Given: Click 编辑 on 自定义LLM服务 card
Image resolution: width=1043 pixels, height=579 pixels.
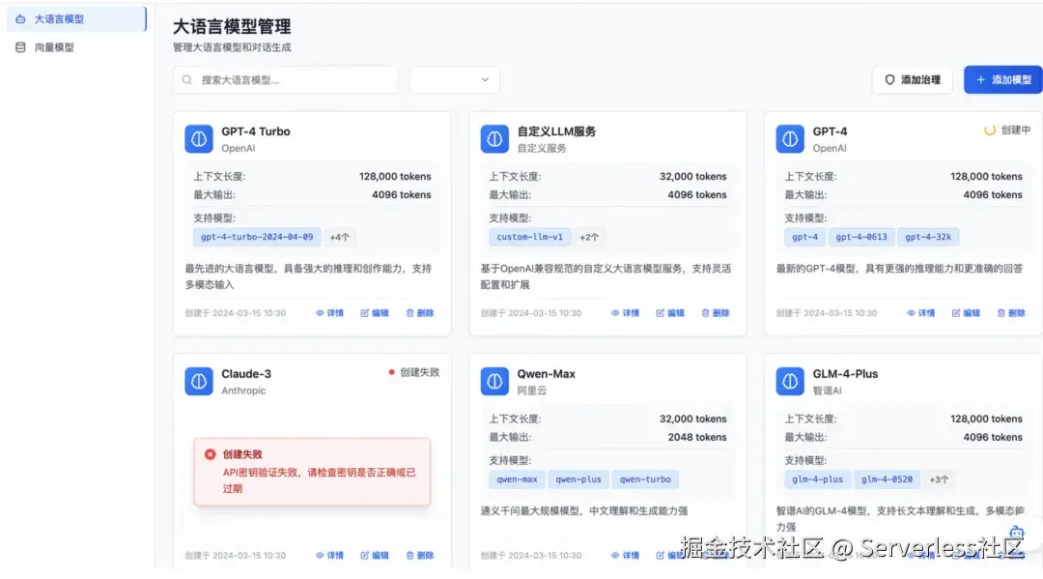Looking at the screenshot, I should pyautogui.click(x=670, y=313).
